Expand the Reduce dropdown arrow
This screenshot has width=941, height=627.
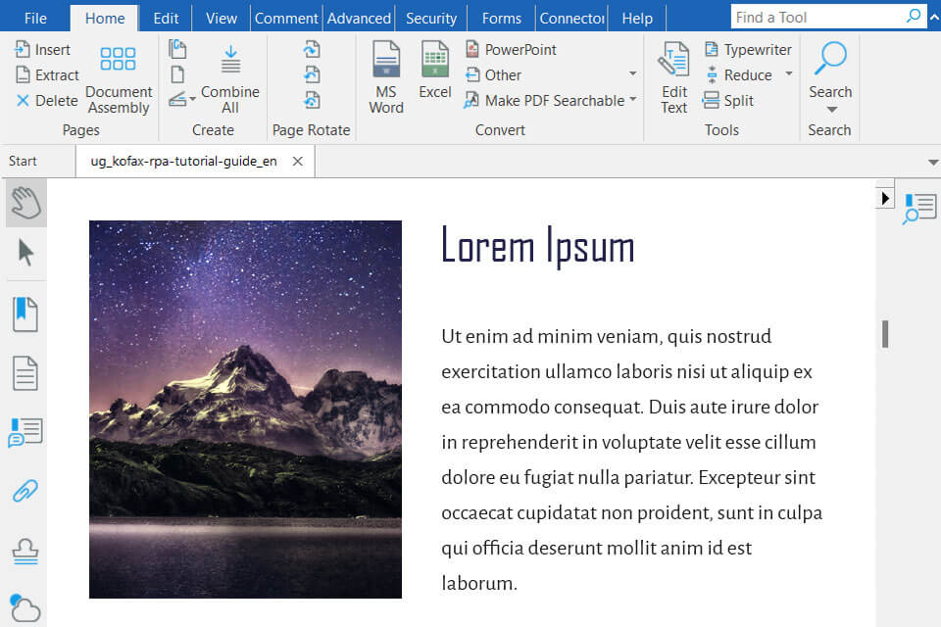[x=789, y=74]
